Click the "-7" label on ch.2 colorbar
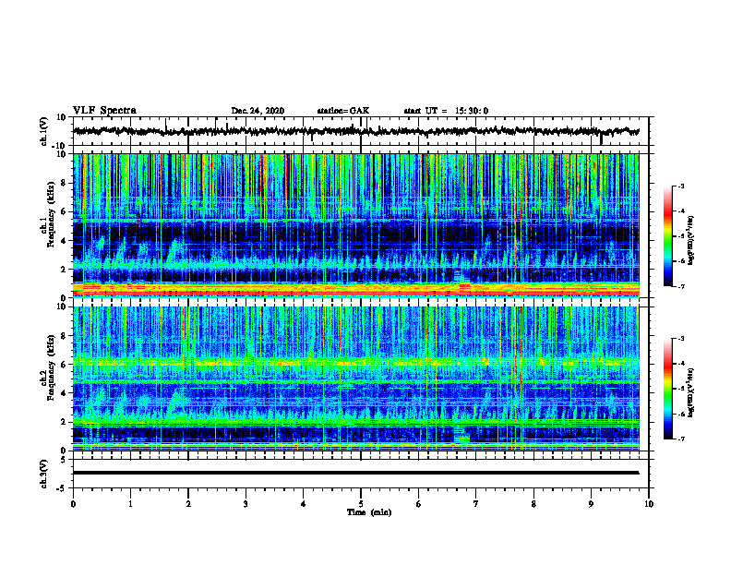 (x=680, y=439)
